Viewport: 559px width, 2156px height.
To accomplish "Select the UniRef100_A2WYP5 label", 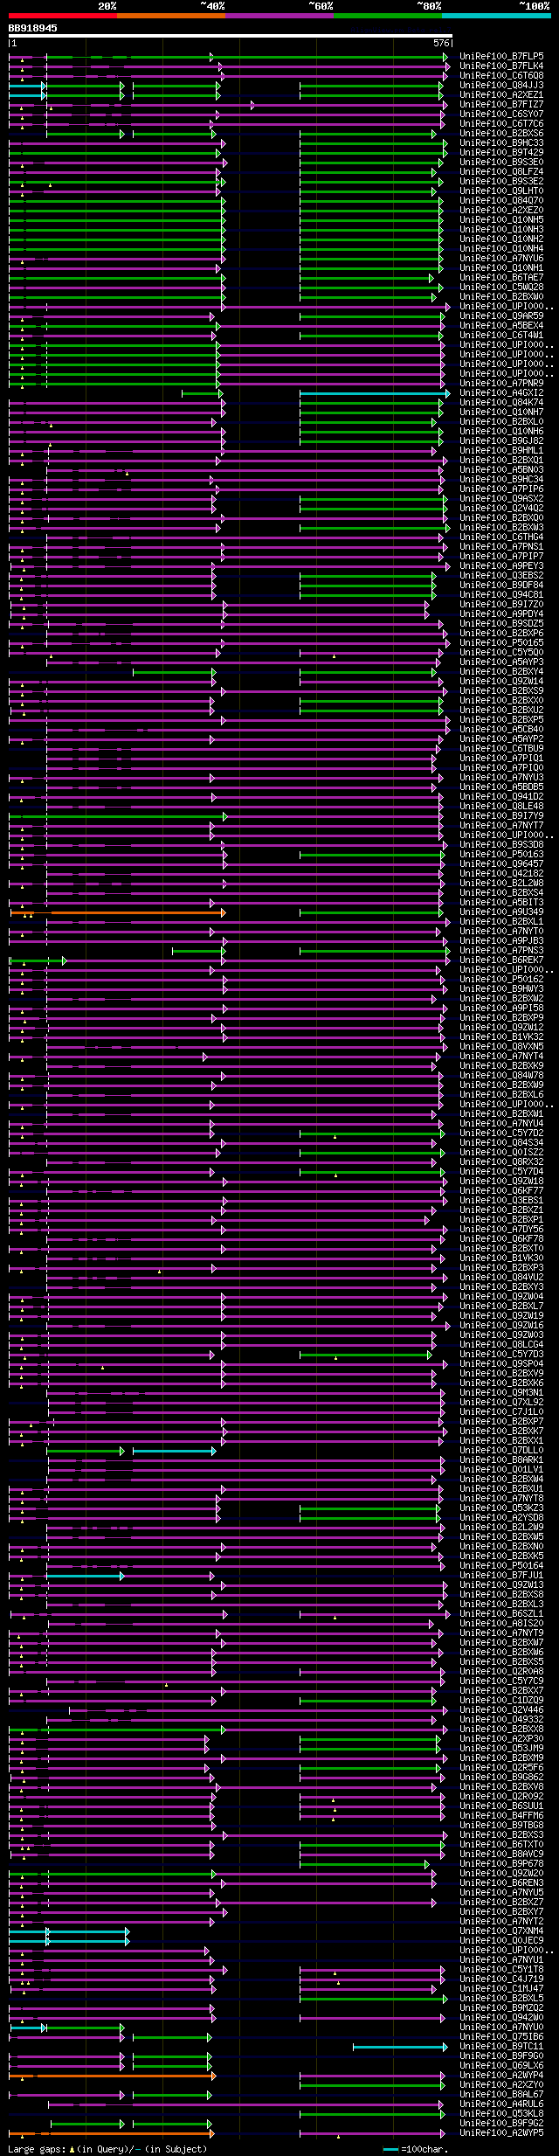I will click(501, 2132).
